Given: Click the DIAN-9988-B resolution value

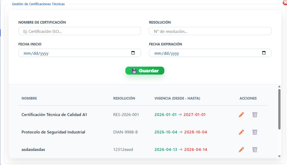Looking at the screenshot, I should [x=125, y=132].
